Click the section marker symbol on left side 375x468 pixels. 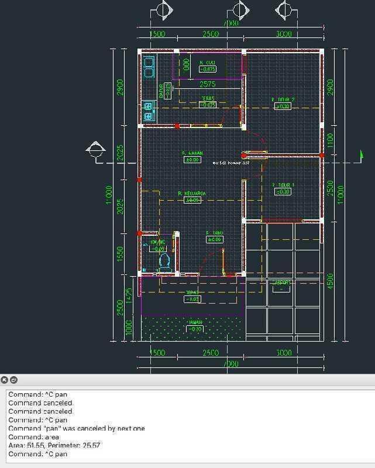(x=95, y=150)
